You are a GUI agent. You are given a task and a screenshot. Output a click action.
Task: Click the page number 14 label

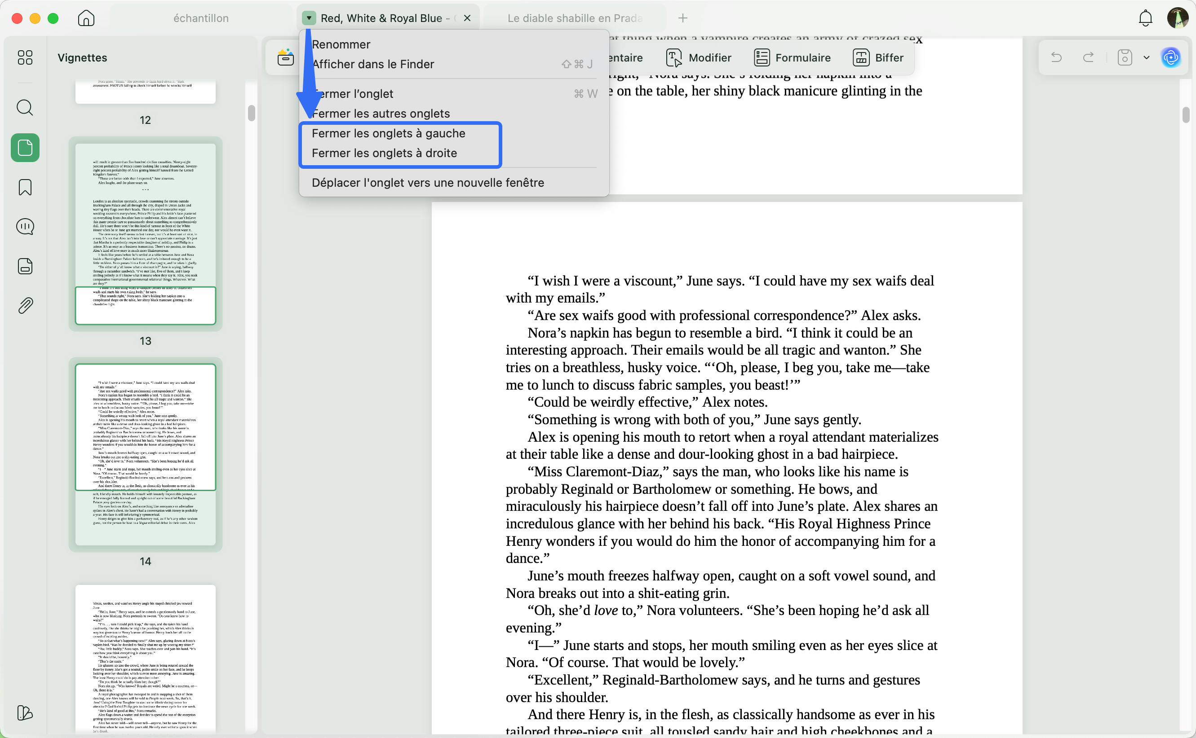click(x=145, y=561)
